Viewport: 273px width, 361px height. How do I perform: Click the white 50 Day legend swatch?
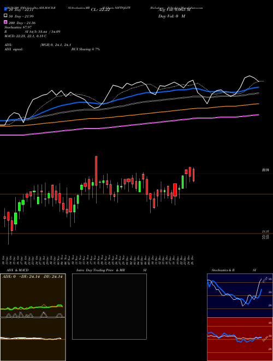[6, 16]
